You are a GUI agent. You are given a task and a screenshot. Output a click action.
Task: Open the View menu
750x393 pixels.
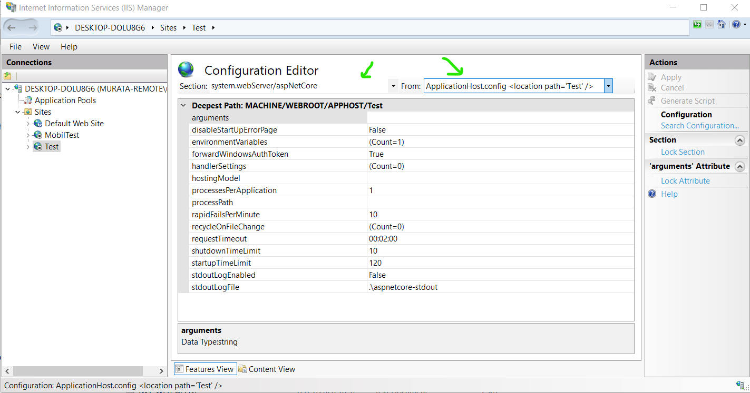tap(41, 46)
